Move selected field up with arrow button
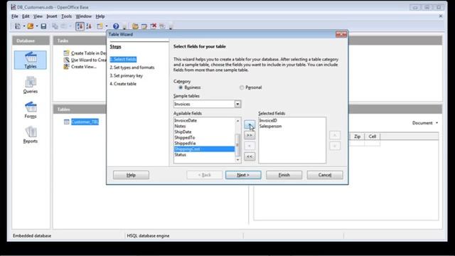The image size is (455, 256). (x=335, y=135)
